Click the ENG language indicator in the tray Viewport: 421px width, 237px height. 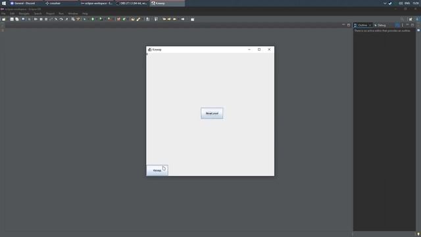point(407,3)
